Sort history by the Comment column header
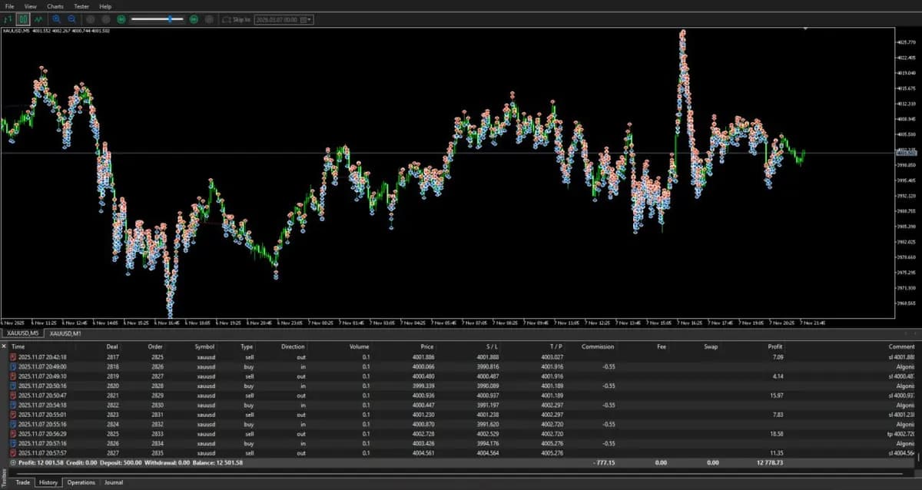922x490 pixels. click(x=901, y=347)
